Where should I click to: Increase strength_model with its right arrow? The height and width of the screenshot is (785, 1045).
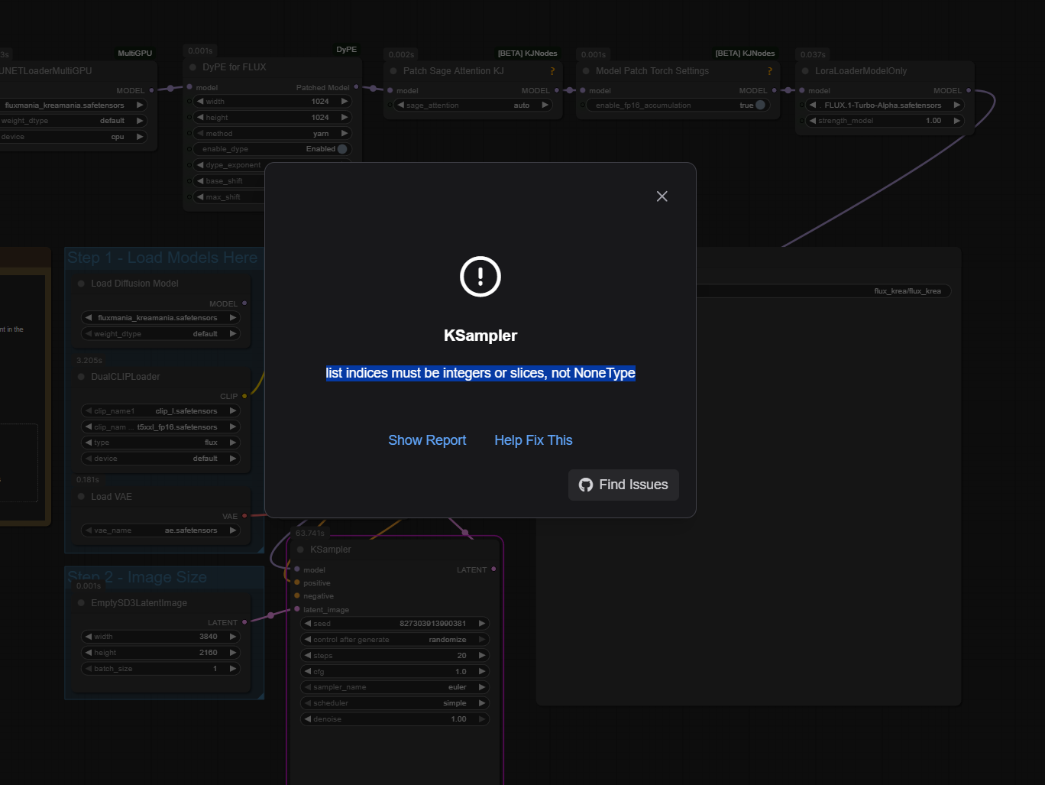956,121
